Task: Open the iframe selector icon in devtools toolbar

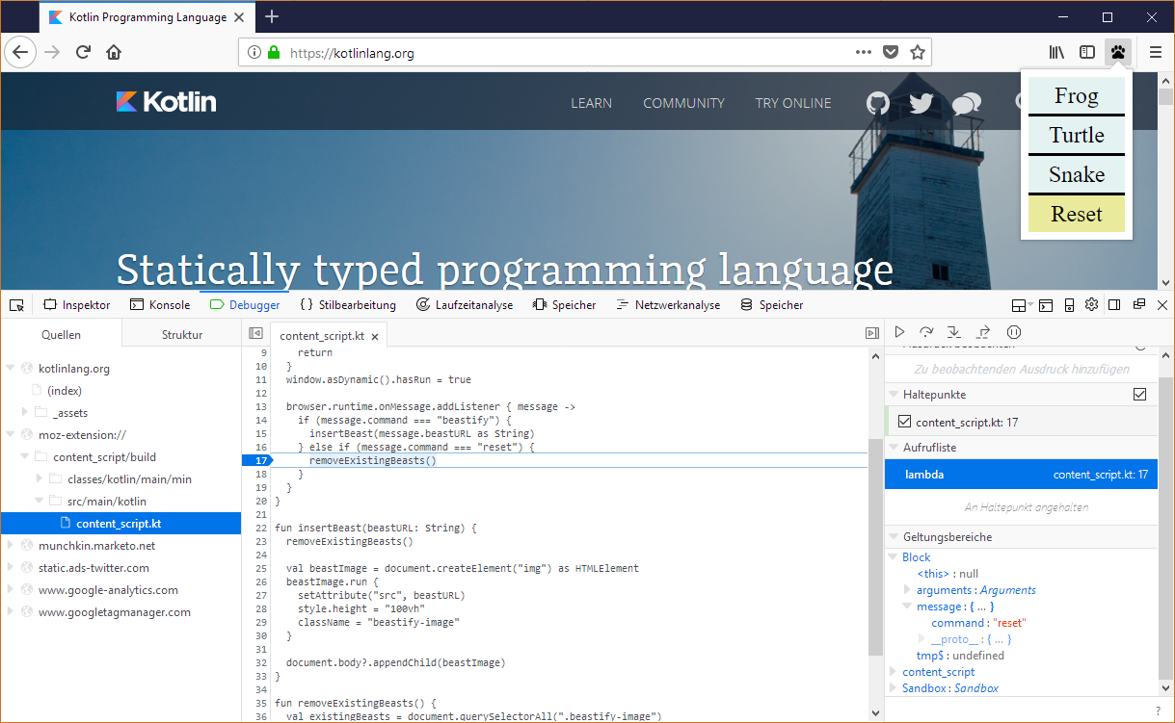Action: point(1022,305)
